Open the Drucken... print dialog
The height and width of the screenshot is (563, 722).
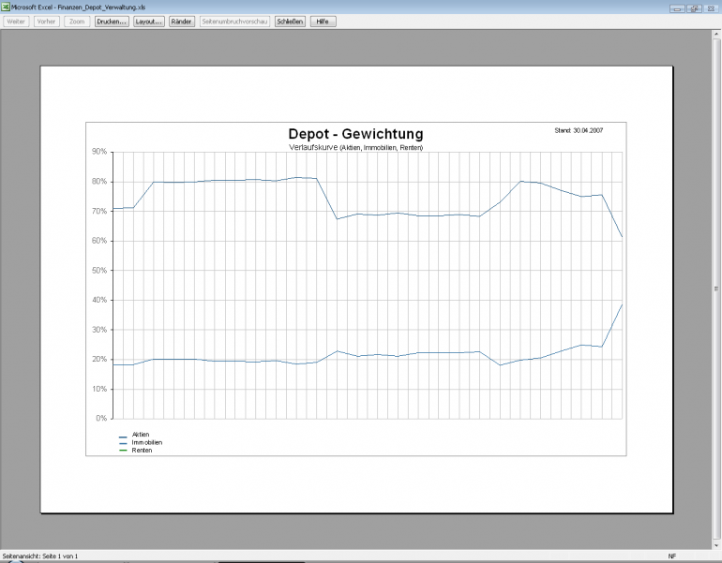[x=112, y=21]
